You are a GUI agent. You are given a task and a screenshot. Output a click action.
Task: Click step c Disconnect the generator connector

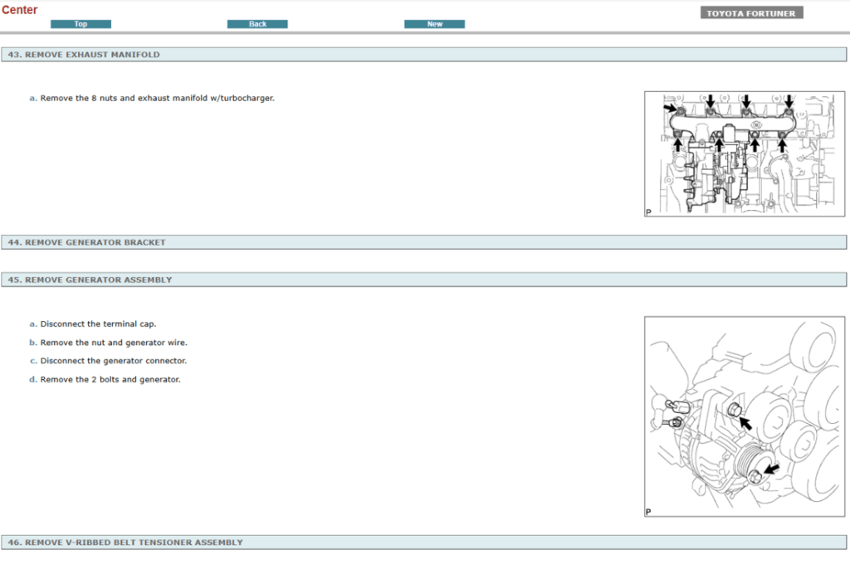(x=108, y=360)
